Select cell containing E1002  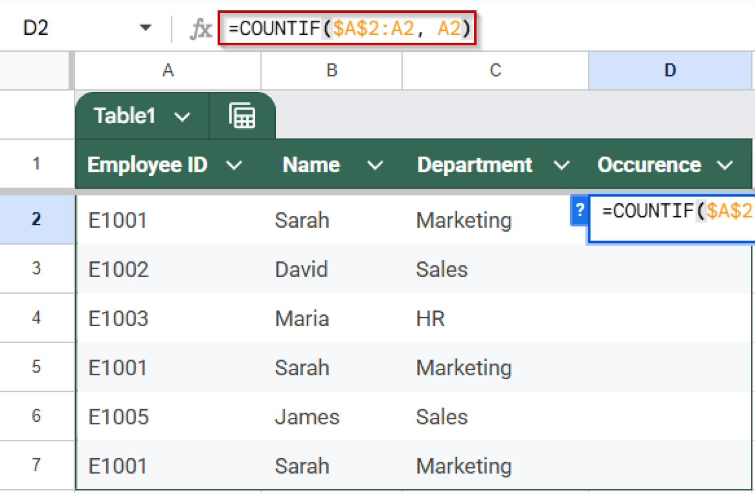coord(118,269)
